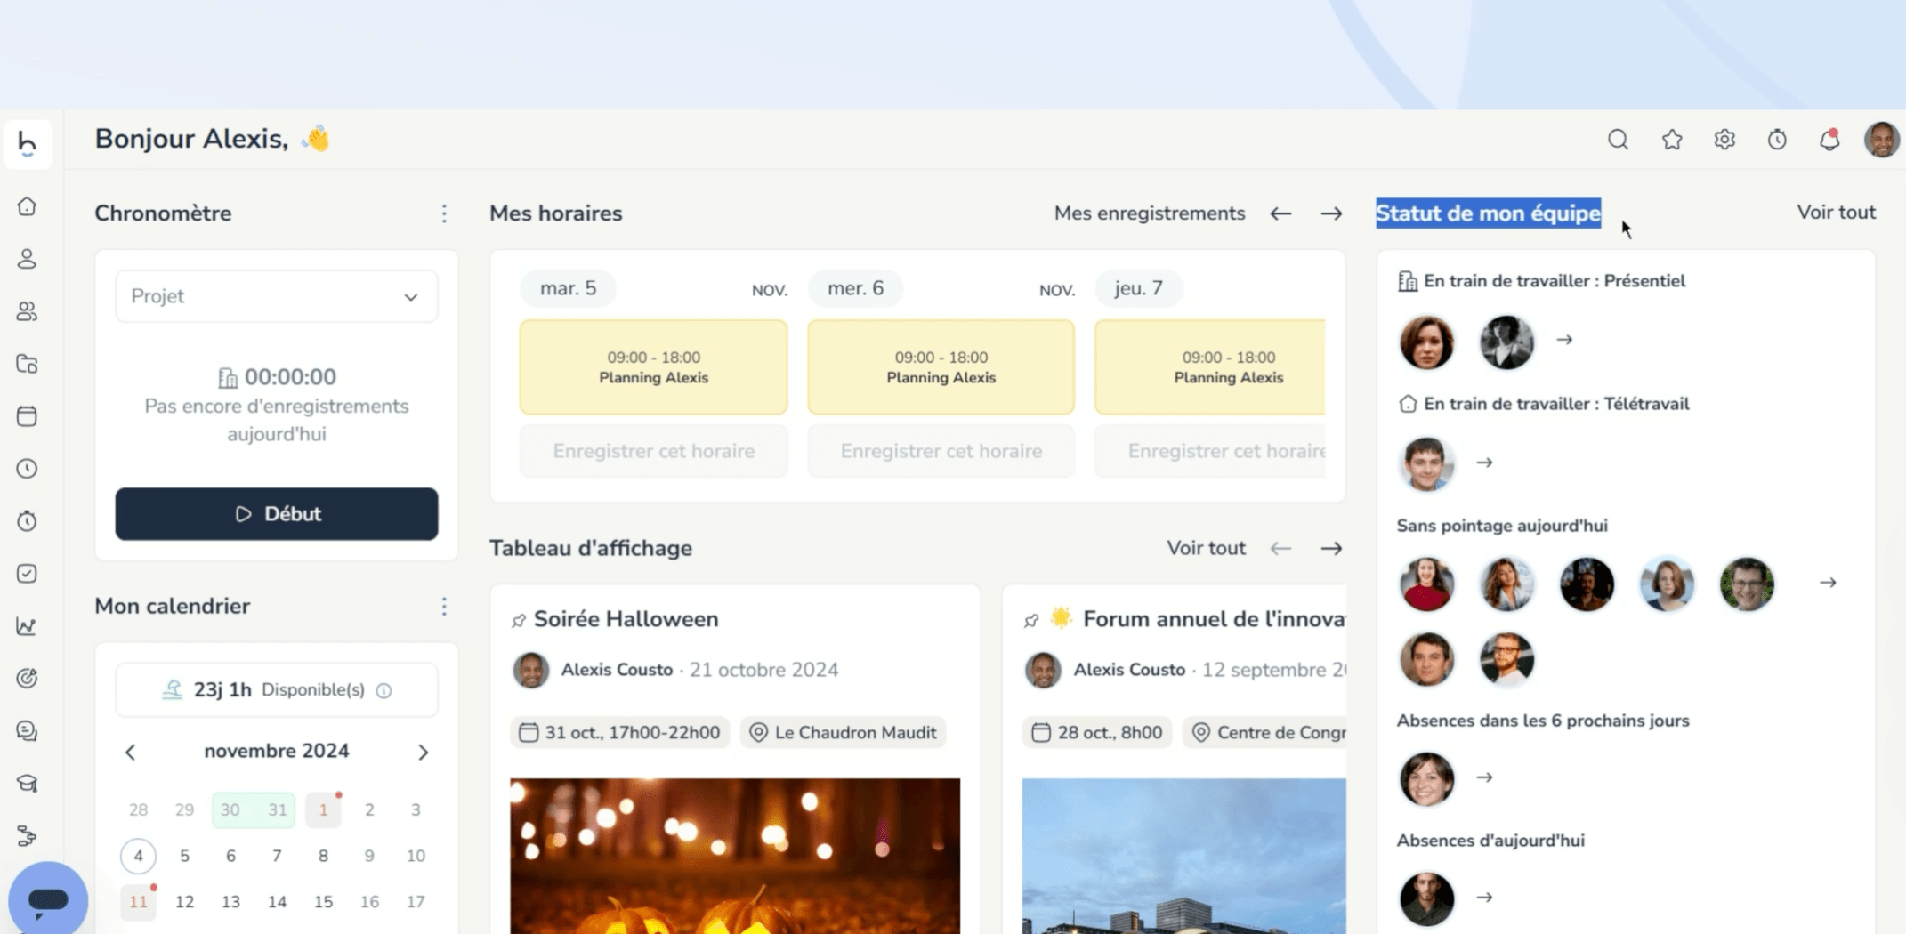Open Mon calendrier three-dot options menu
The height and width of the screenshot is (934, 1906).
(444, 607)
